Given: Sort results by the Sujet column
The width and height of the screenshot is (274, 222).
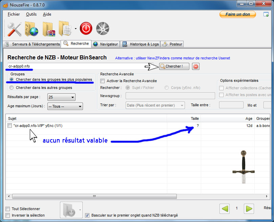Looking at the screenshot, I should pos(86,118).
